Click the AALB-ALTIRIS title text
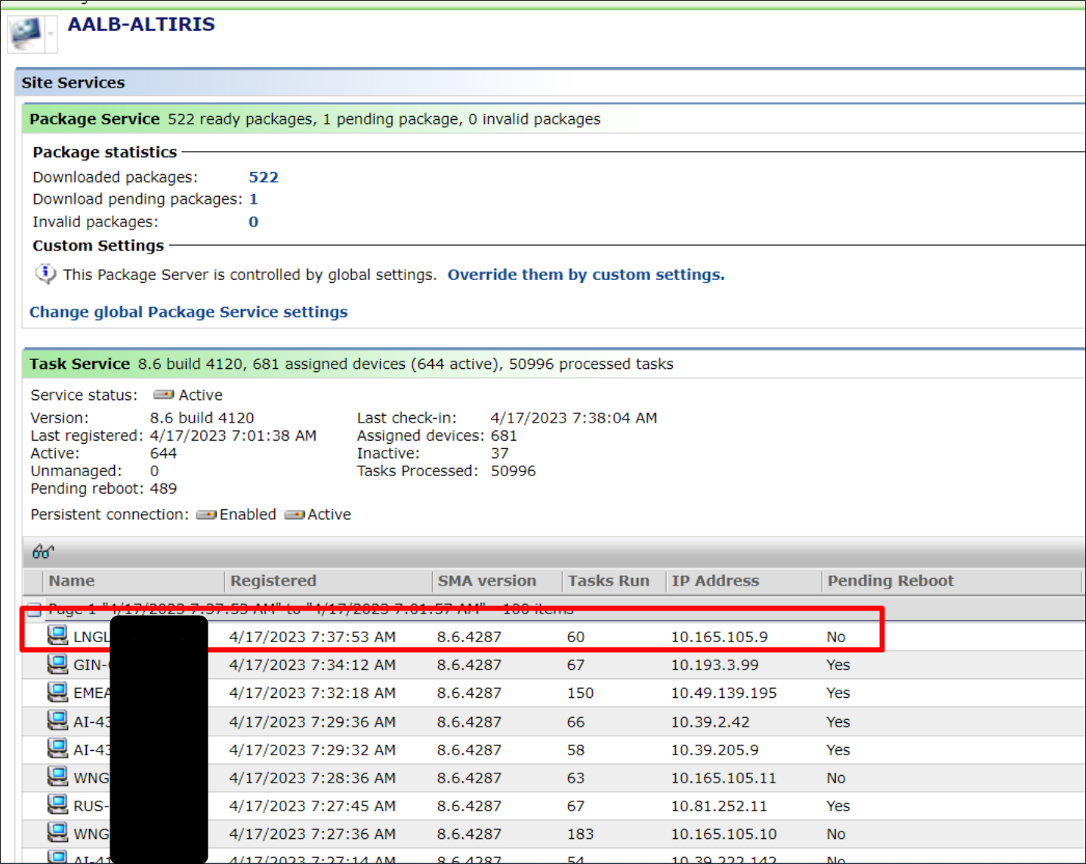Viewport: 1086px width, 864px height. click(x=141, y=24)
